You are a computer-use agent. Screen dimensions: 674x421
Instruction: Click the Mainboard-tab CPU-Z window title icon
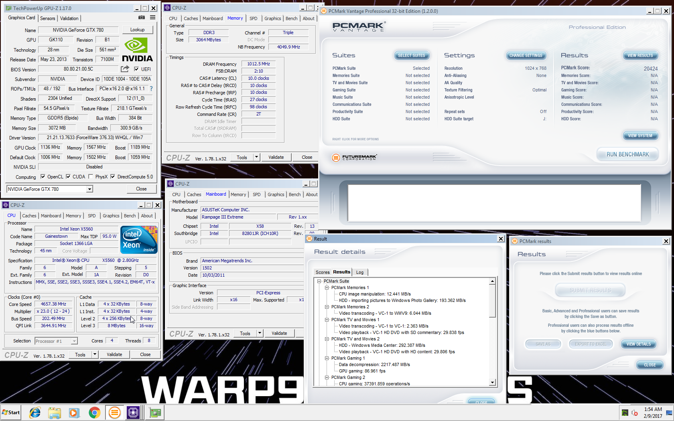click(171, 184)
